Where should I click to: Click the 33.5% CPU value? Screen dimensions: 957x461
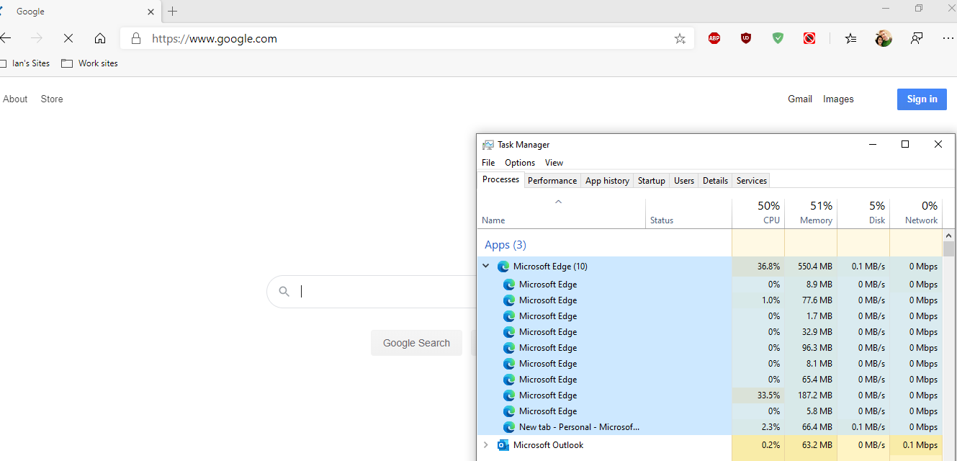pyautogui.click(x=768, y=395)
